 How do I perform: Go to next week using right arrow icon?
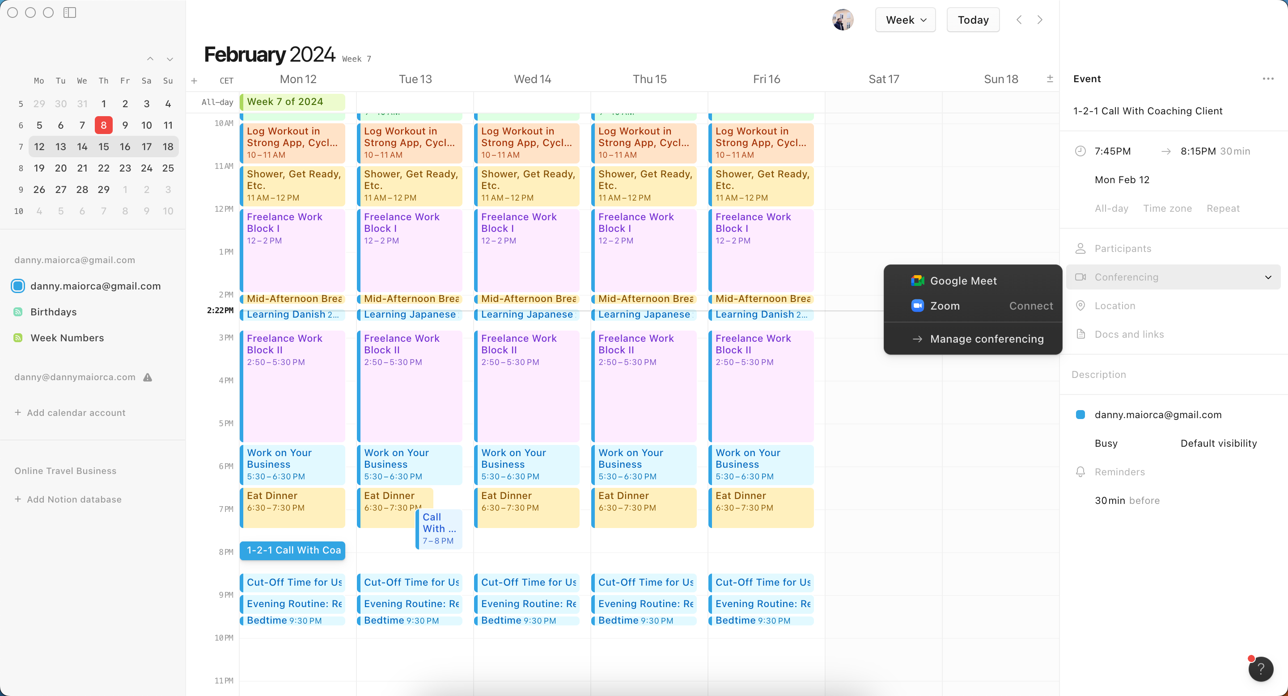(1040, 20)
